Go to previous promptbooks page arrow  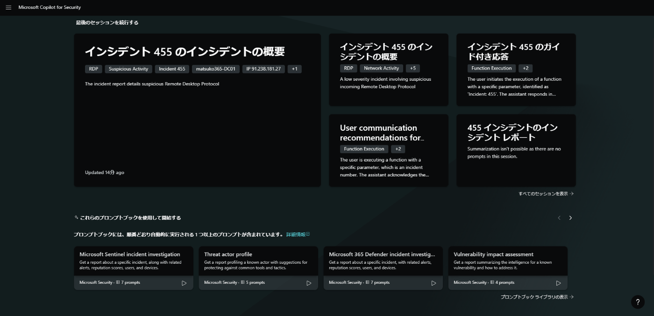[559, 218]
